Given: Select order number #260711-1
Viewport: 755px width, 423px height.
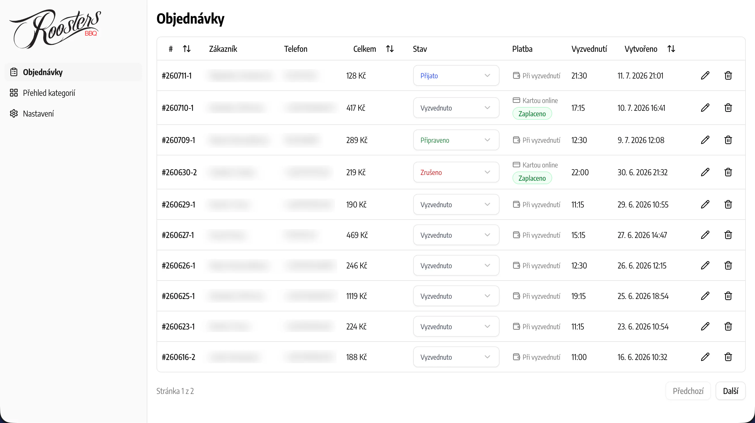Looking at the screenshot, I should (176, 76).
